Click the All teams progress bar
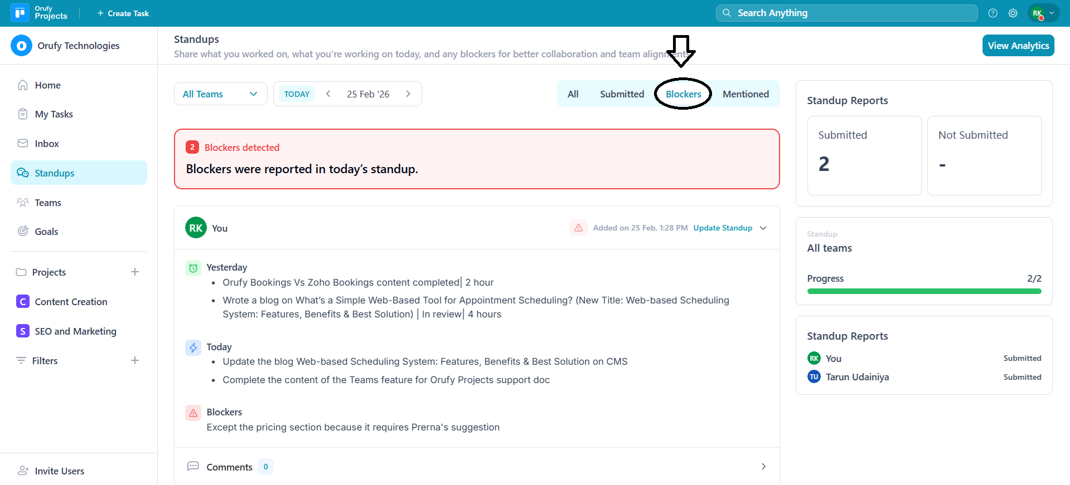The width and height of the screenshot is (1070, 485). click(924, 291)
